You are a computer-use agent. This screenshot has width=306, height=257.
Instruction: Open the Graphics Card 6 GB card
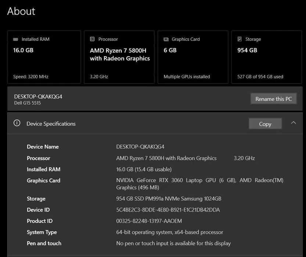pos(193,57)
